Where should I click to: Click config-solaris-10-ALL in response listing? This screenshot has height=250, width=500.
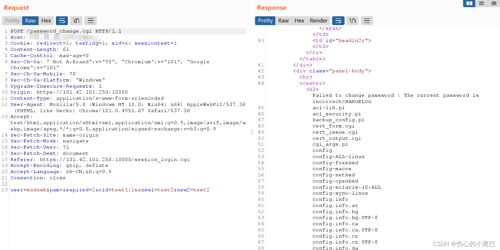(x=347, y=187)
